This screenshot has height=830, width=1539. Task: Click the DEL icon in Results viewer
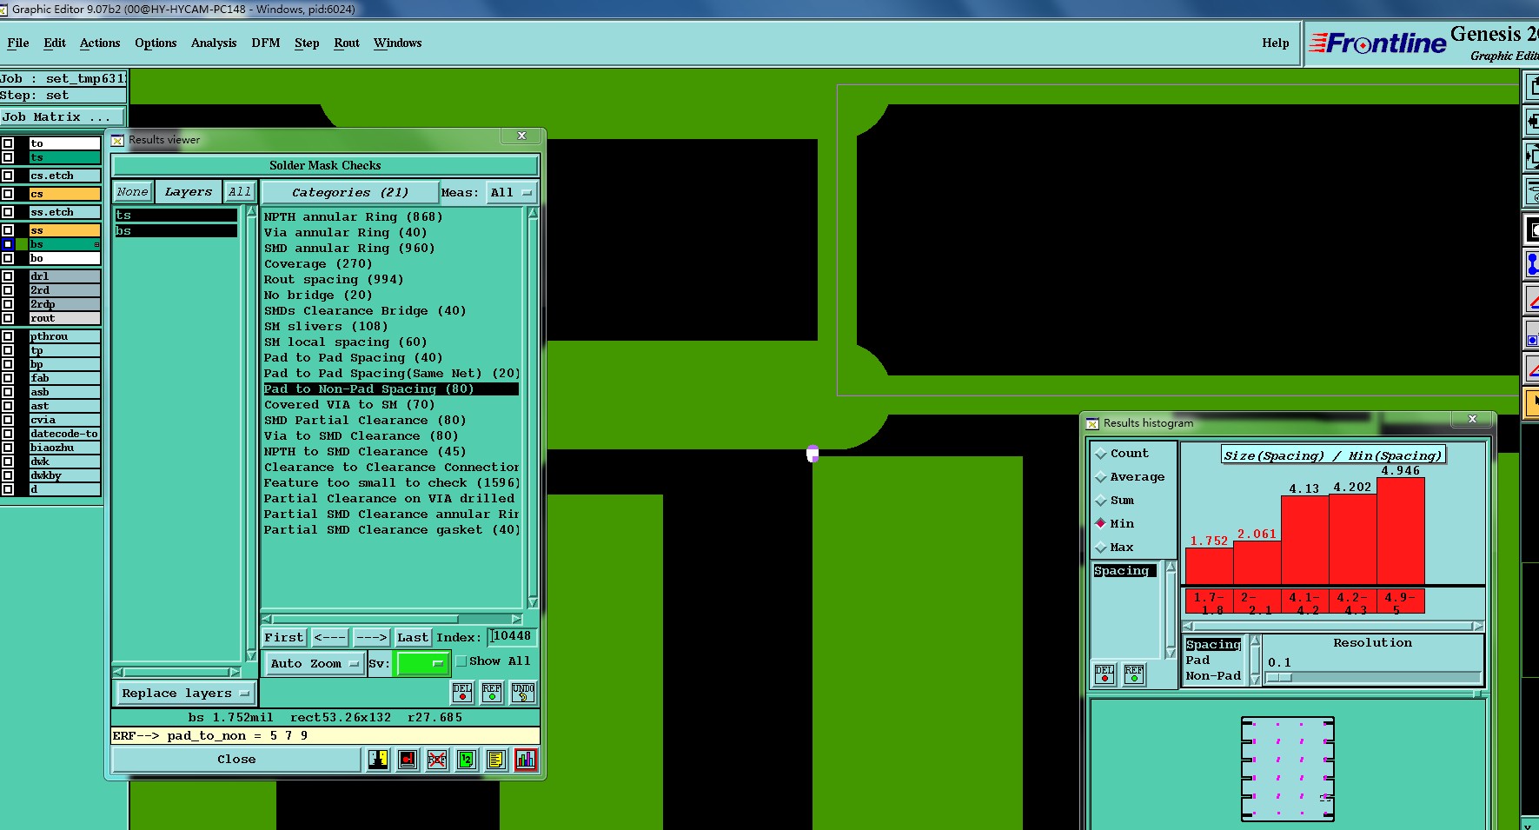point(462,692)
